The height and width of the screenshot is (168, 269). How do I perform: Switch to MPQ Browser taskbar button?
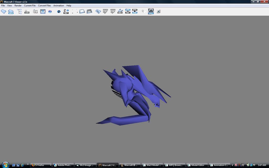tap(174, 165)
